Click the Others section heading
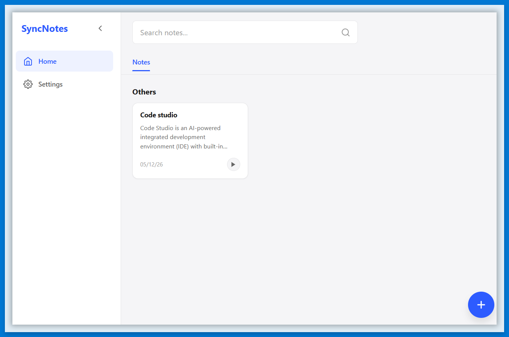Screen dimensions: 509x337 [x=144, y=92]
